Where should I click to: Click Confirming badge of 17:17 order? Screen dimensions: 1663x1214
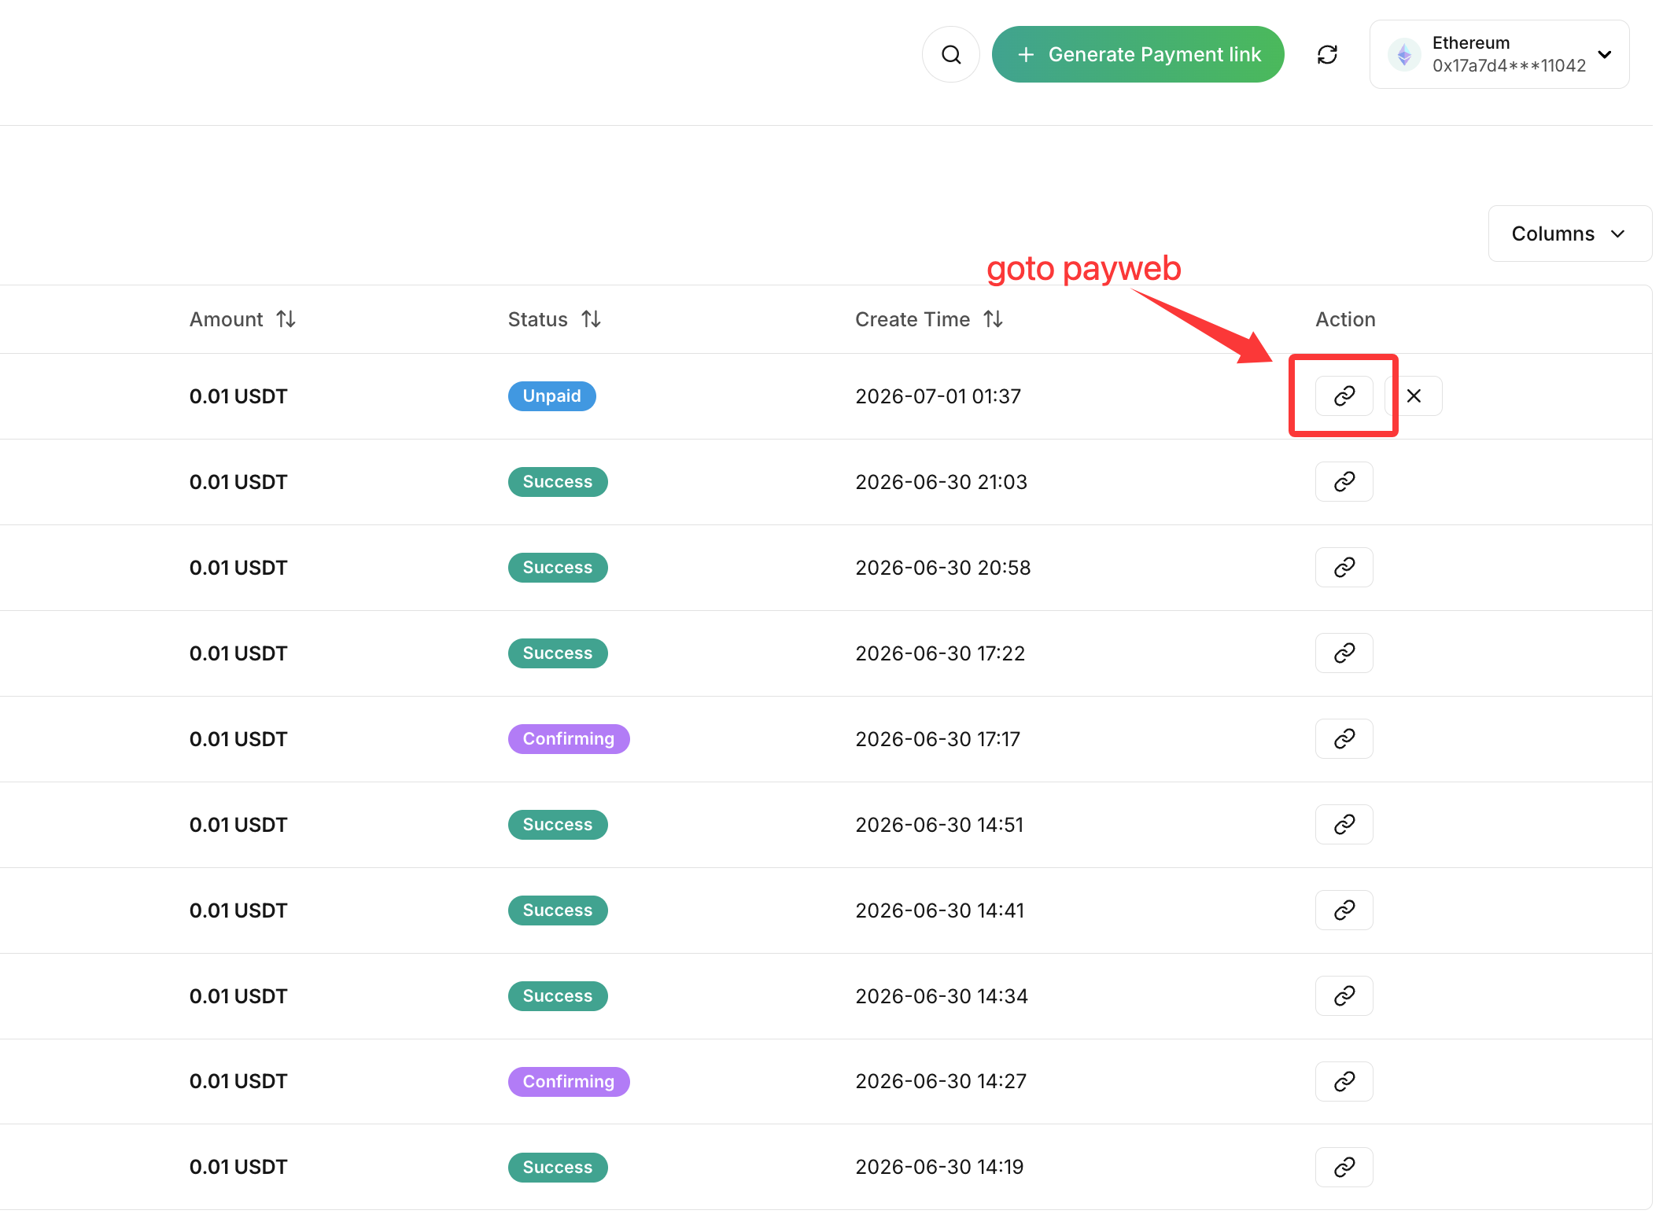click(x=568, y=738)
